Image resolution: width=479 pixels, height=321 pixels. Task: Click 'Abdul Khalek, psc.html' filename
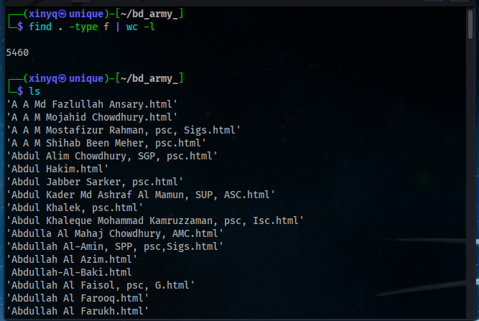point(74,208)
